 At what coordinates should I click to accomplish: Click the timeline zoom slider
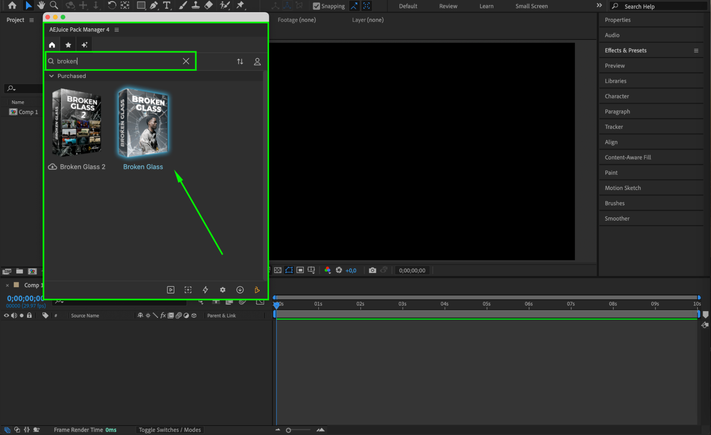point(288,430)
